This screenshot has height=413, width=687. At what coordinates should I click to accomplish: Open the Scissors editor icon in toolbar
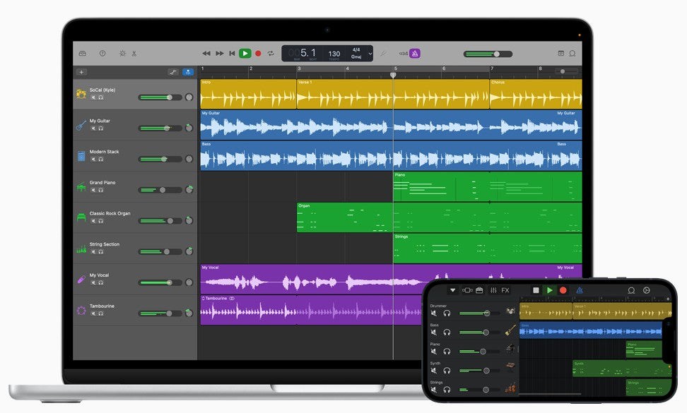134,53
